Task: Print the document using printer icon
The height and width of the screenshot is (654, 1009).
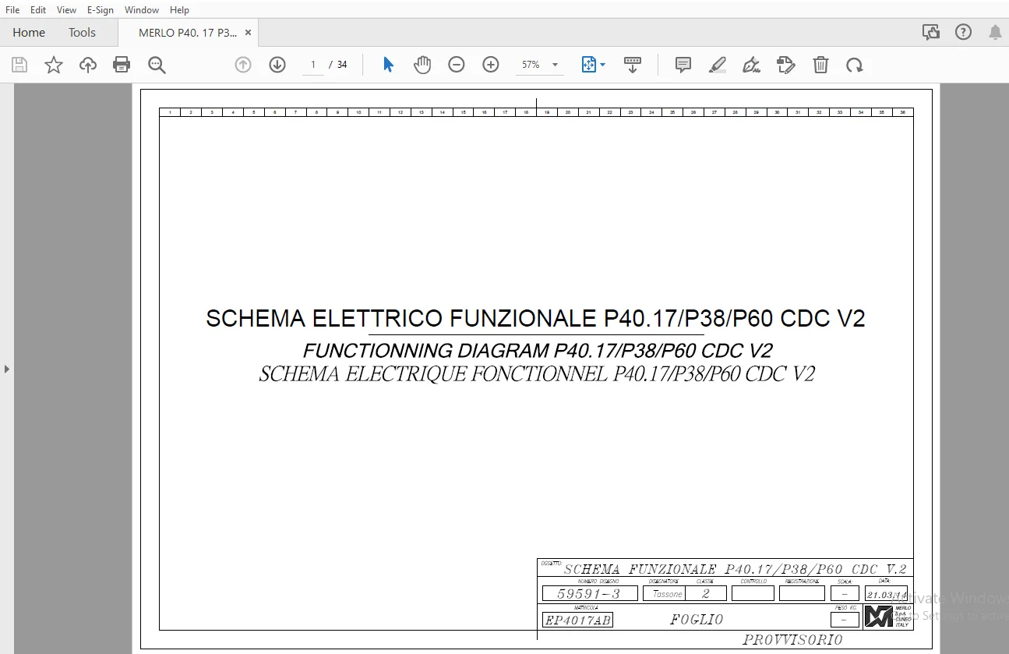Action: coord(122,65)
